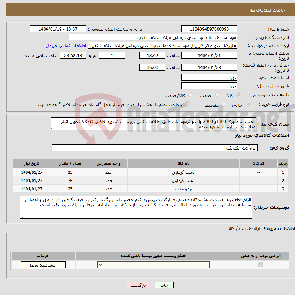Click the price validity date 1404/01/28
This screenshot has height=295, width=295.
(x=209, y=67)
